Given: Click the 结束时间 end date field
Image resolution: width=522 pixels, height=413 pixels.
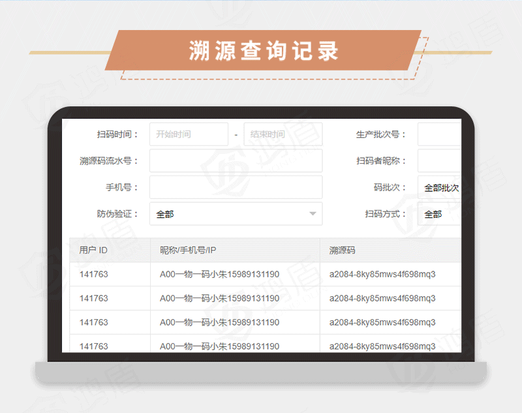Looking at the screenshot, I should [283, 134].
